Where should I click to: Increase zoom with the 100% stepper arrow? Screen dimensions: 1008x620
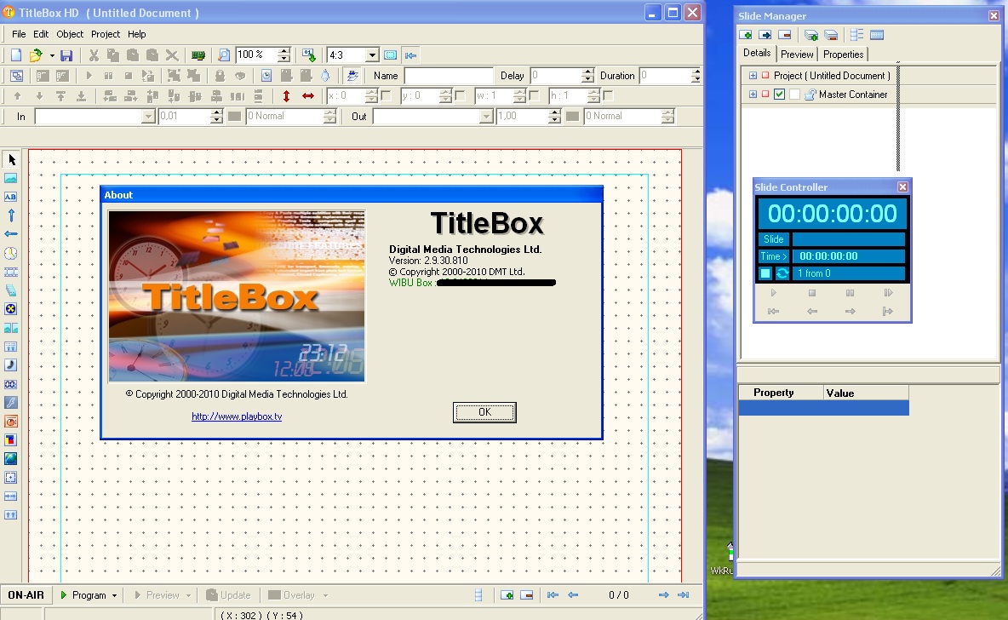[x=283, y=50]
